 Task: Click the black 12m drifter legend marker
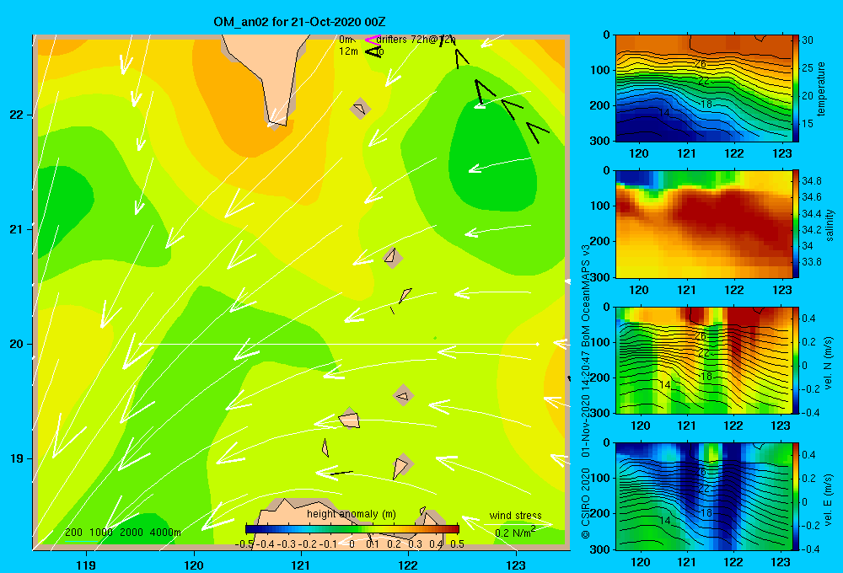373,51
